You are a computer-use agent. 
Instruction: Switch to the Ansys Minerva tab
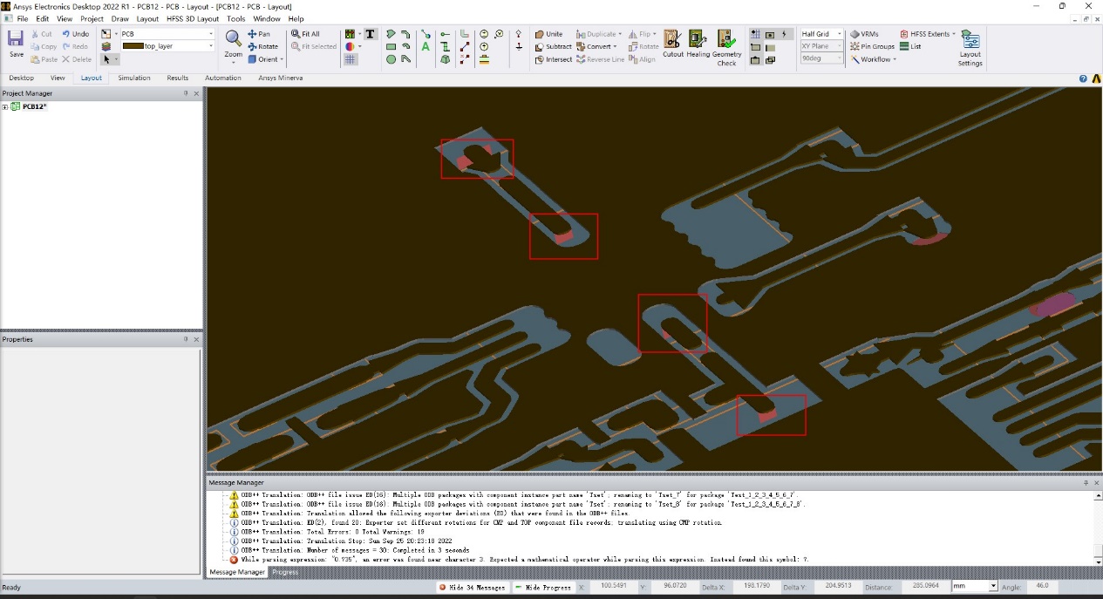click(x=281, y=78)
